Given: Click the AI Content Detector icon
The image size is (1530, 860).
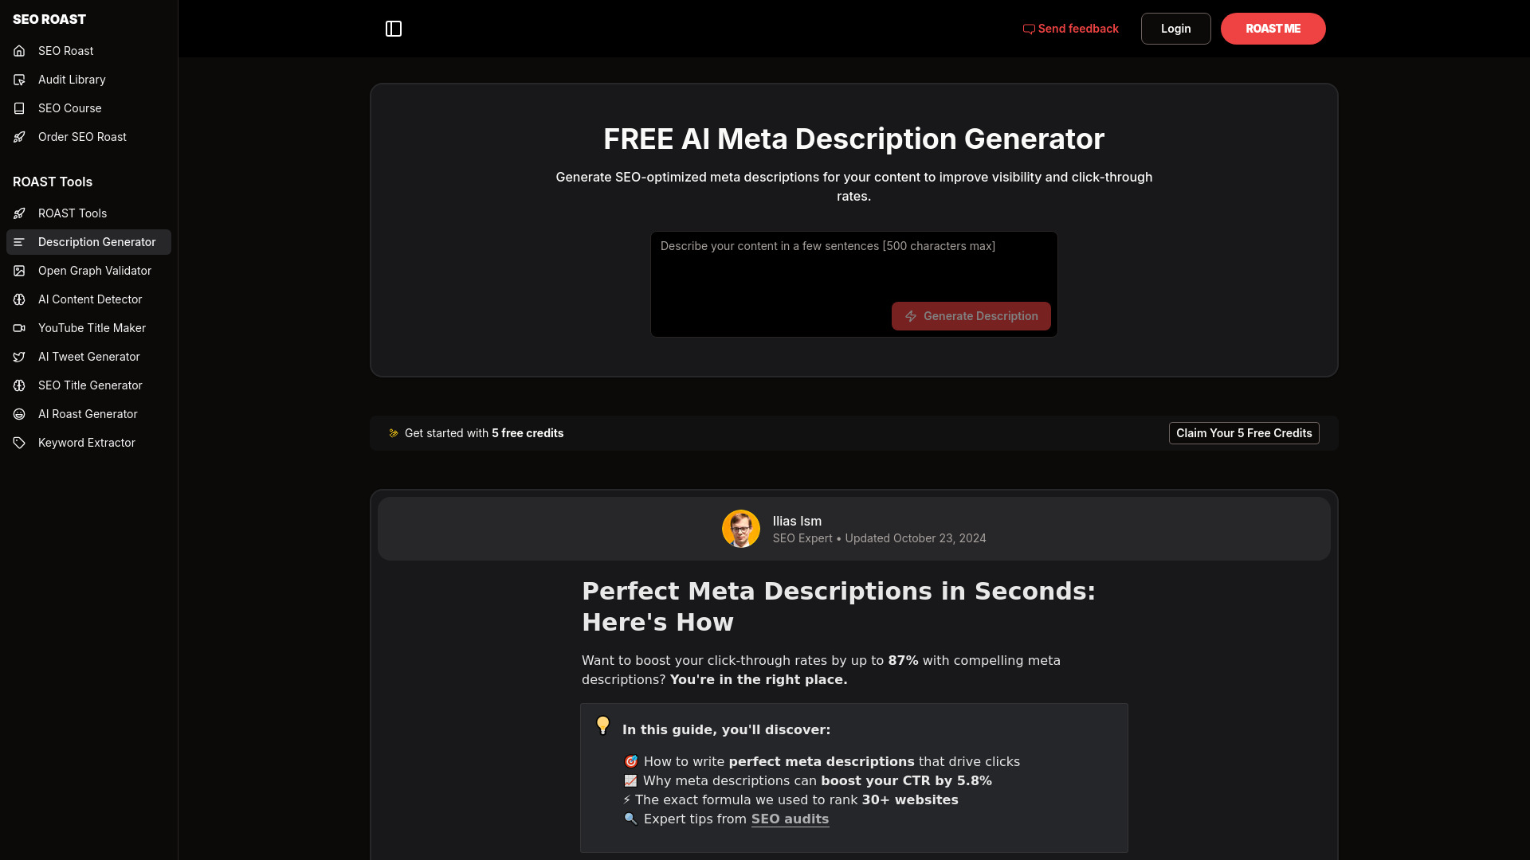Looking at the screenshot, I should [20, 299].
